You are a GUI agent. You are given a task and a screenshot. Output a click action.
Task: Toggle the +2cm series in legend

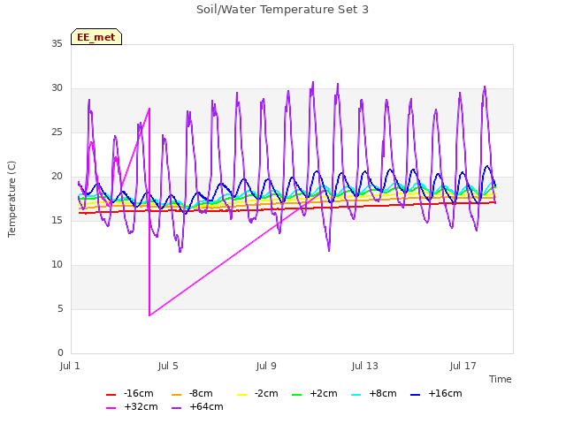315,393
